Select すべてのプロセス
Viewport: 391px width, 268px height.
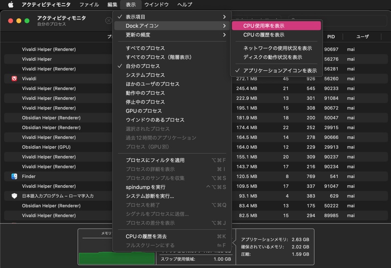coord(172,48)
